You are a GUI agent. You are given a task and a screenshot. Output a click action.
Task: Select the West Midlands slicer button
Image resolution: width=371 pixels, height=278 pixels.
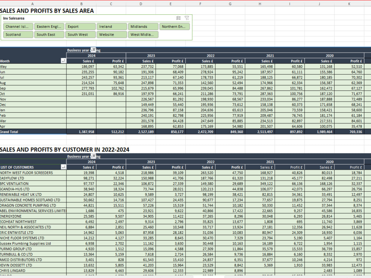click(143, 34)
